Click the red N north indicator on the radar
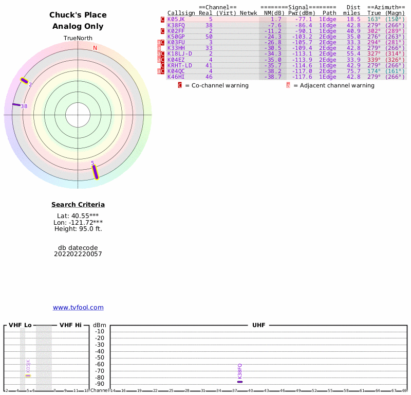This screenshot has width=411, height=395. coord(95,48)
